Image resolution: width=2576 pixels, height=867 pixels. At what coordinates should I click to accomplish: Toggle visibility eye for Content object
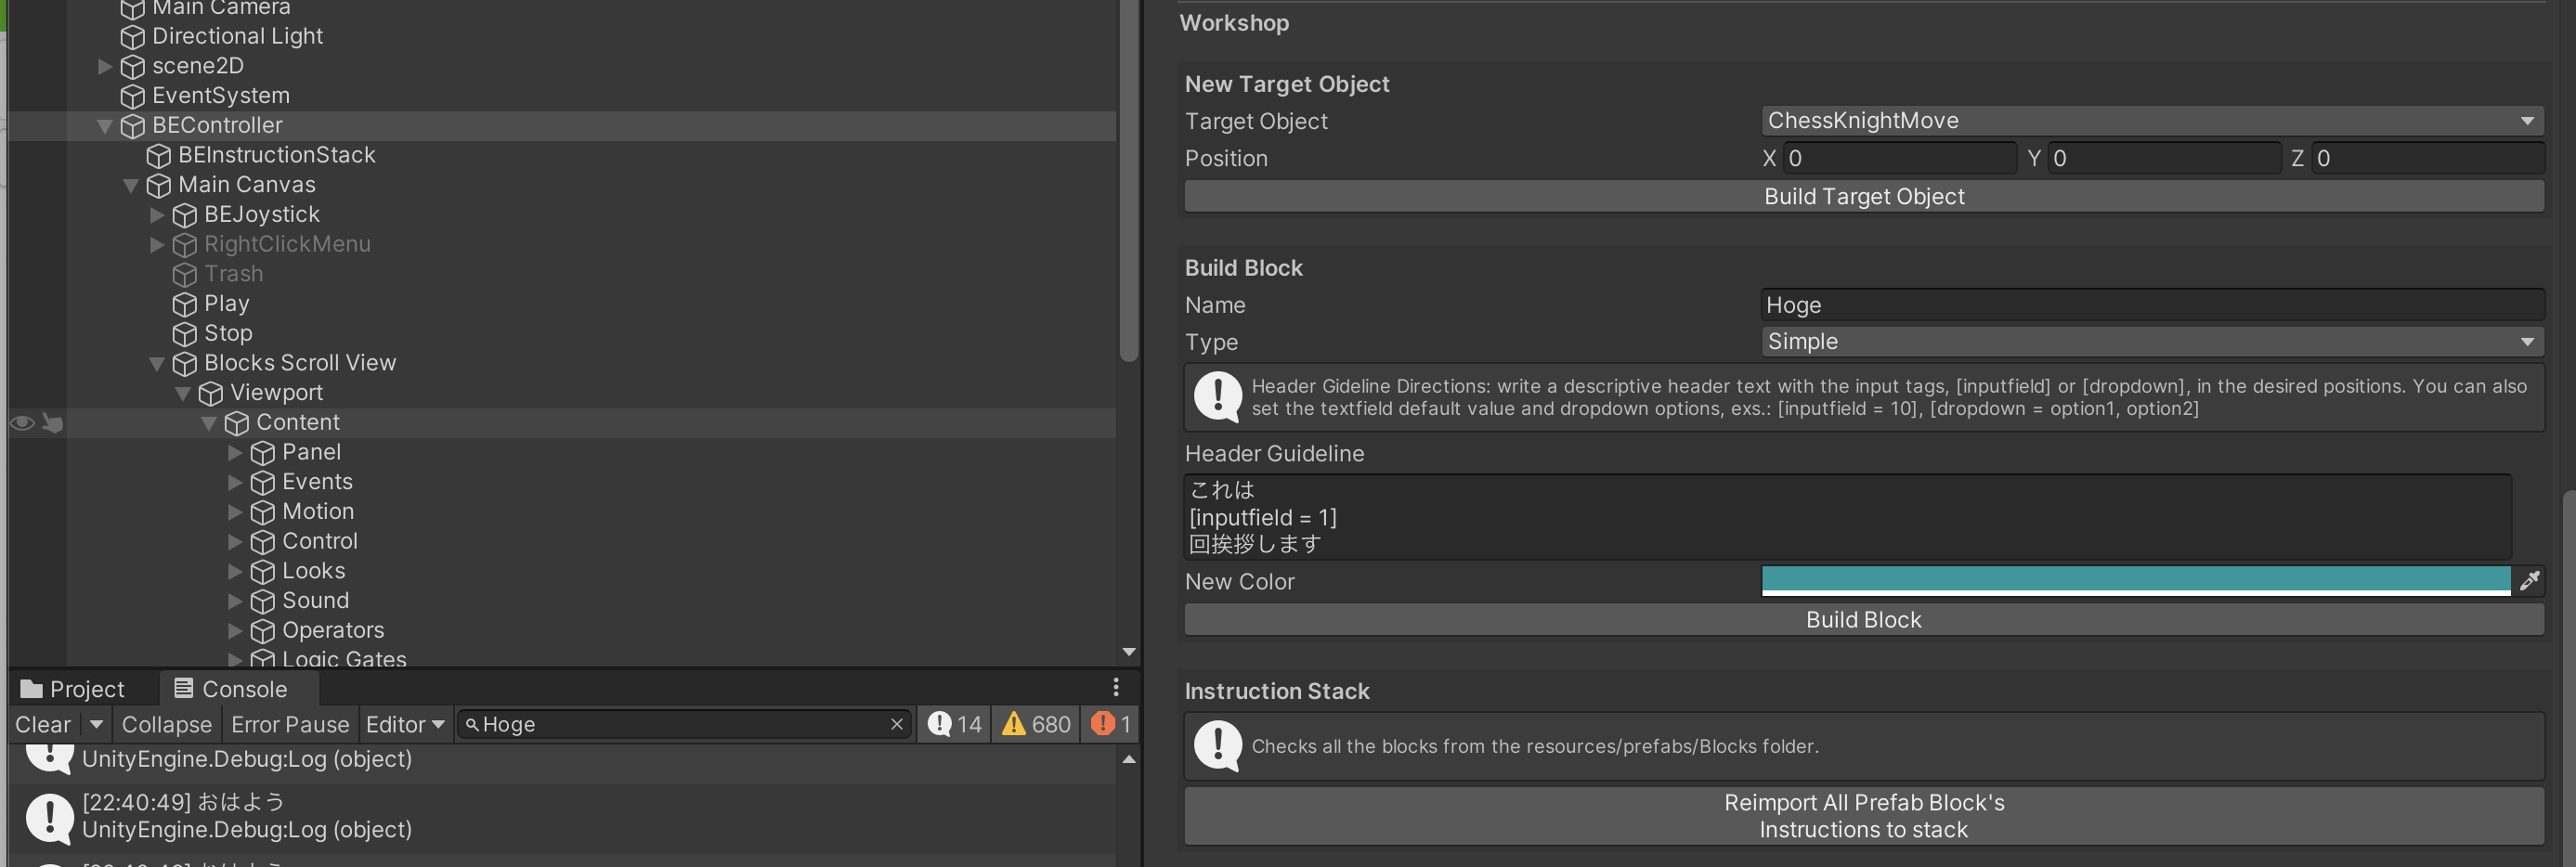point(22,423)
